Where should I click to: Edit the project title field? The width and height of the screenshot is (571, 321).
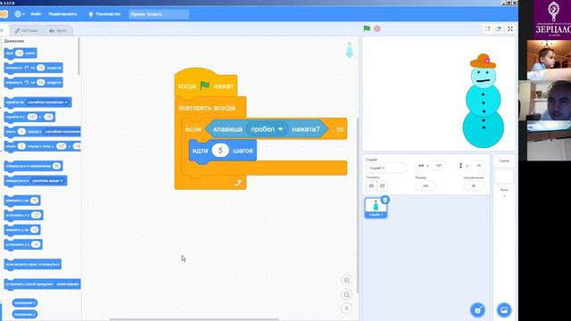(159, 14)
